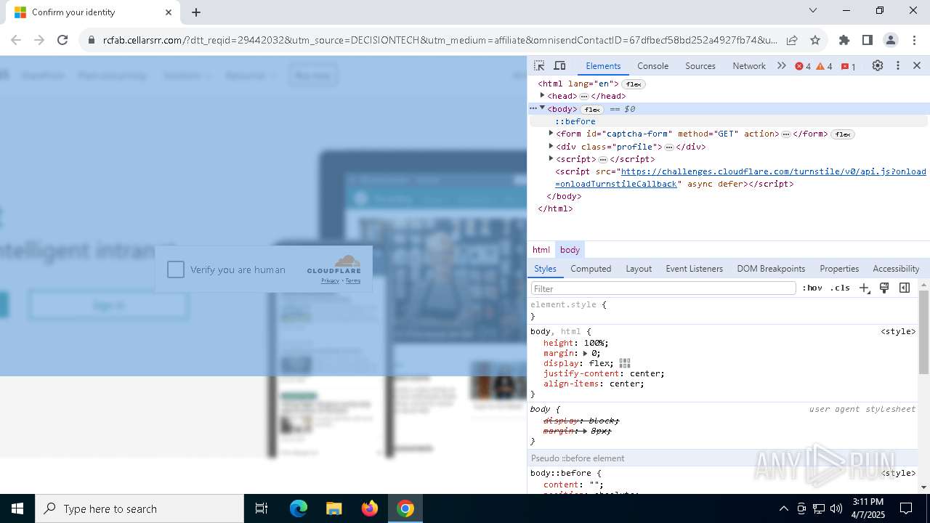This screenshot has height=523, width=930.
Task: Open Windows Start menu
Action: (x=17, y=508)
